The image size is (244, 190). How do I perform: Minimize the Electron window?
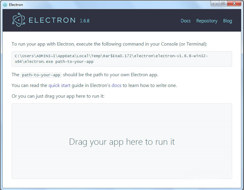pos(215,3)
